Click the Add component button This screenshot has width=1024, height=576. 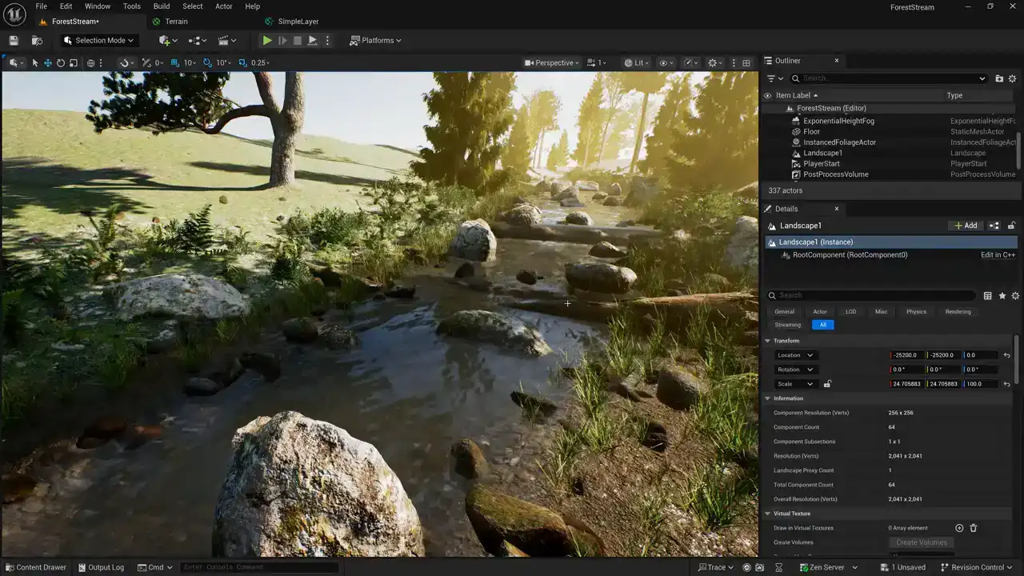pyautogui.click(x=966, y=226)
